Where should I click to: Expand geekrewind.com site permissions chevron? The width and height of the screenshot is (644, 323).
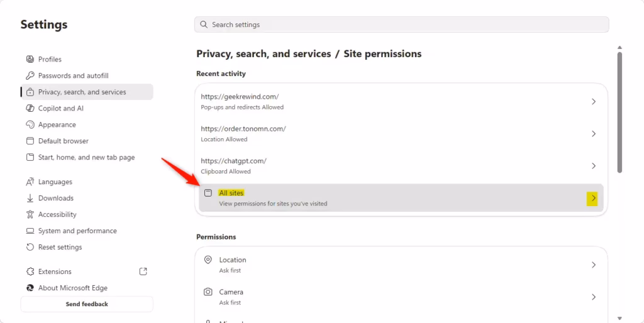tap(594, 101)
